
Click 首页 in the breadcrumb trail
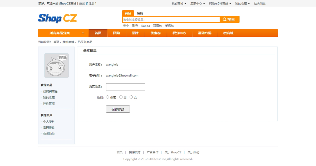(56, 42)
